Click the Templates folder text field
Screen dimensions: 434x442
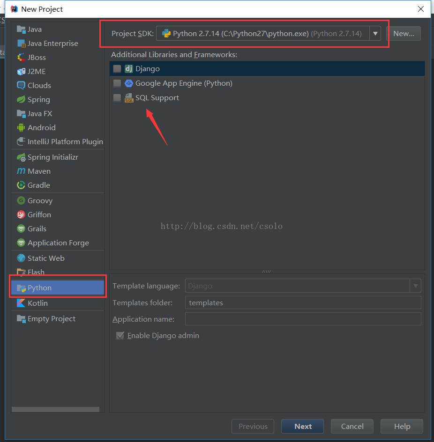tap(303, 303)
